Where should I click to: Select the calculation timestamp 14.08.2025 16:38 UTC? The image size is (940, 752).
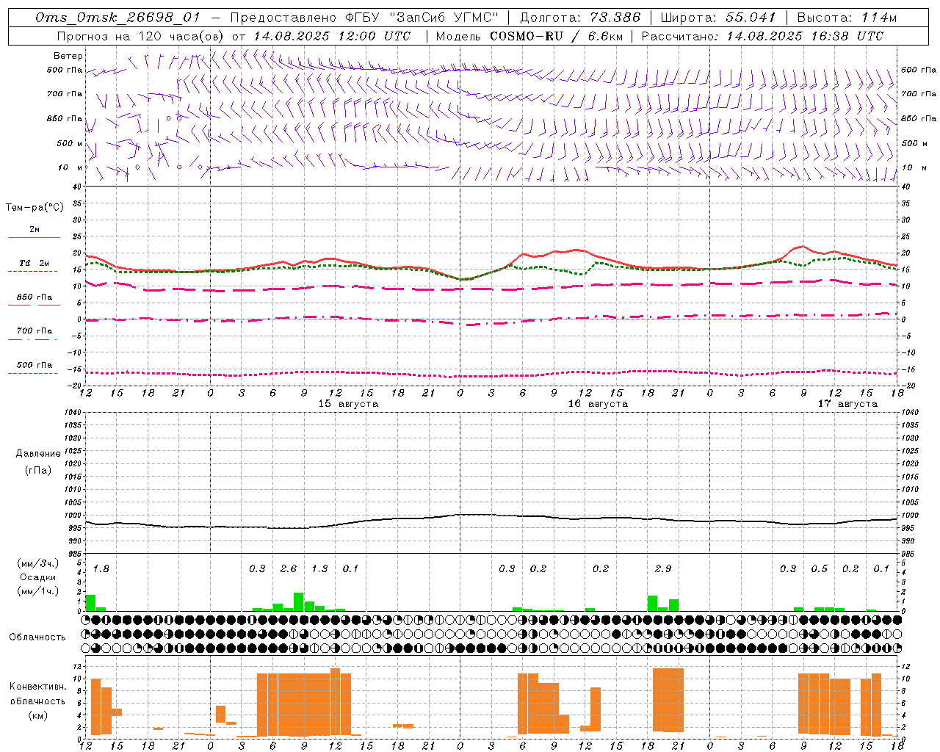point(806,36)
